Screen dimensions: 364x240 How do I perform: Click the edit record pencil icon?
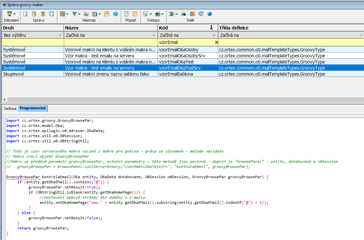[34, 14]
